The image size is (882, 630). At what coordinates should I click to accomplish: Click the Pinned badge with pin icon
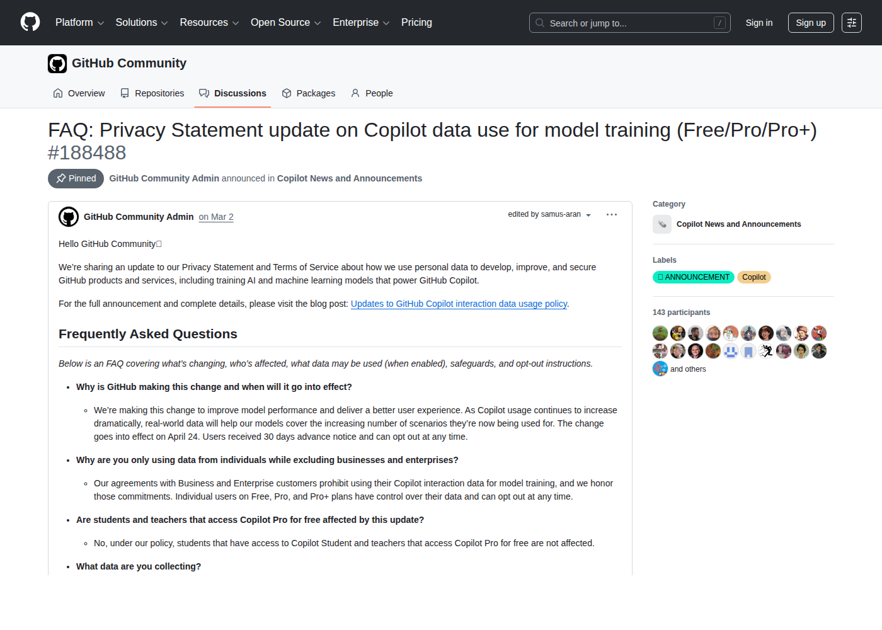[76, 178]
